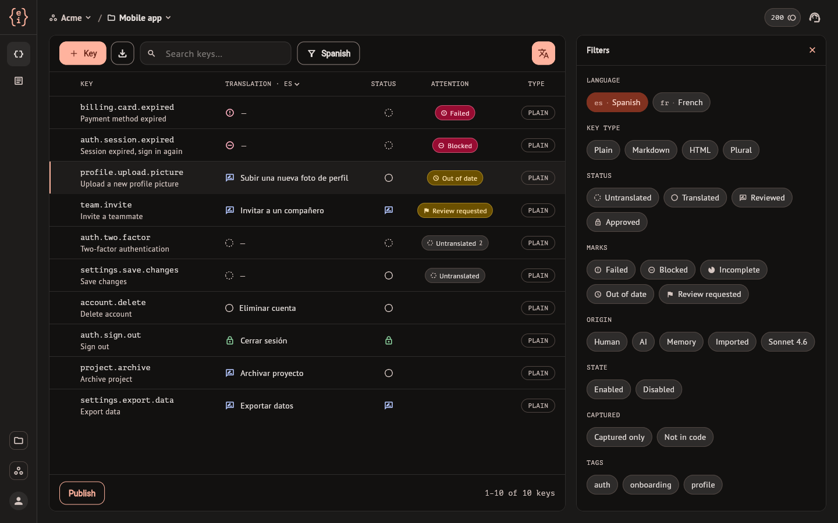Expand the Acme organization dropdown

tap(70, 18)
